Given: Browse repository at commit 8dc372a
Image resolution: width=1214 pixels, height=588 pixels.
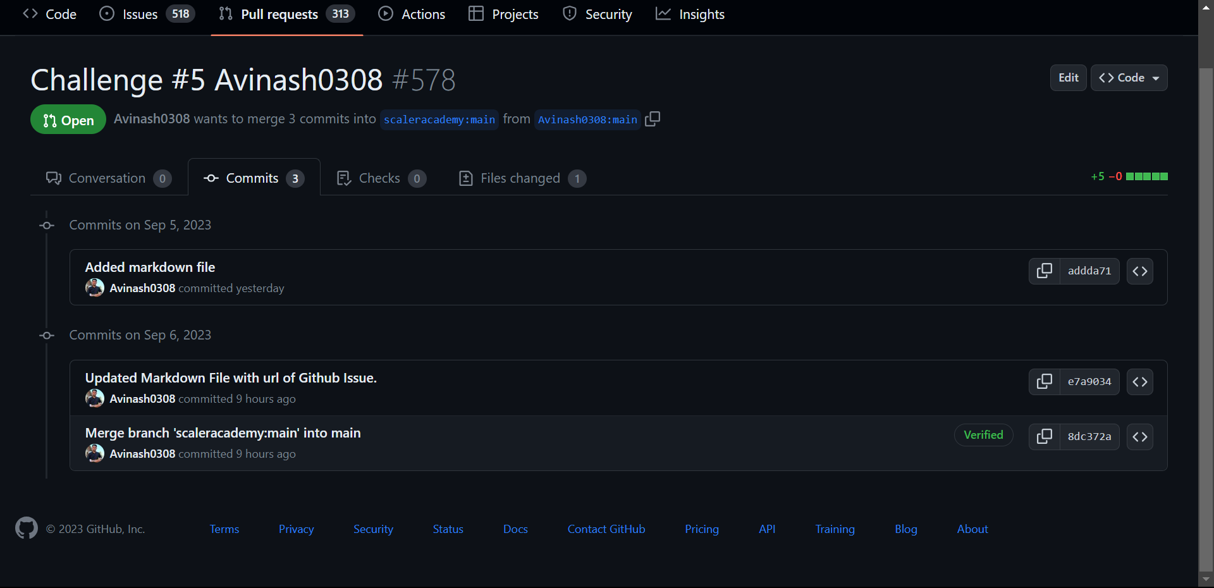Looking at the screenshot, I should pyautogui.click(x=1139, y=437).
